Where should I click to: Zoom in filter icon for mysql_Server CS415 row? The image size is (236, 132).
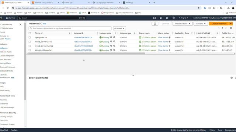(x=111, y=41)
